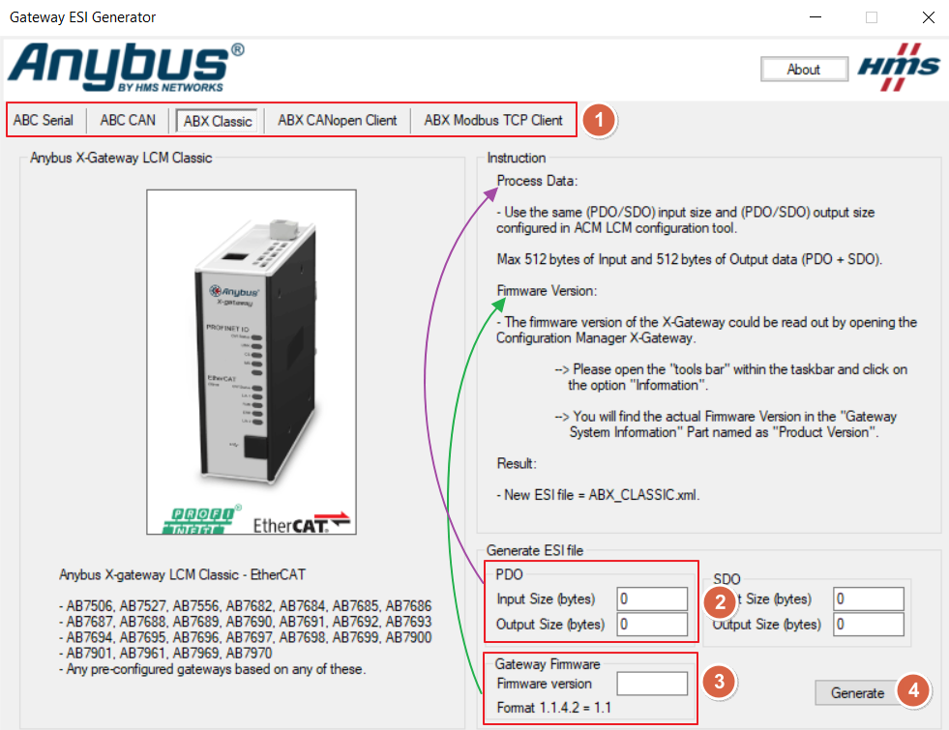Image resolution: width=949 pixels, height=730 pixels.
Task: Click the HMS logo
Action: point(899,67)
